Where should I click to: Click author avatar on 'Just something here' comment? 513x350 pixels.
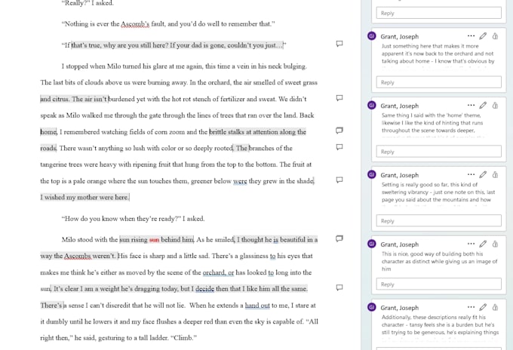click(372, 36)
